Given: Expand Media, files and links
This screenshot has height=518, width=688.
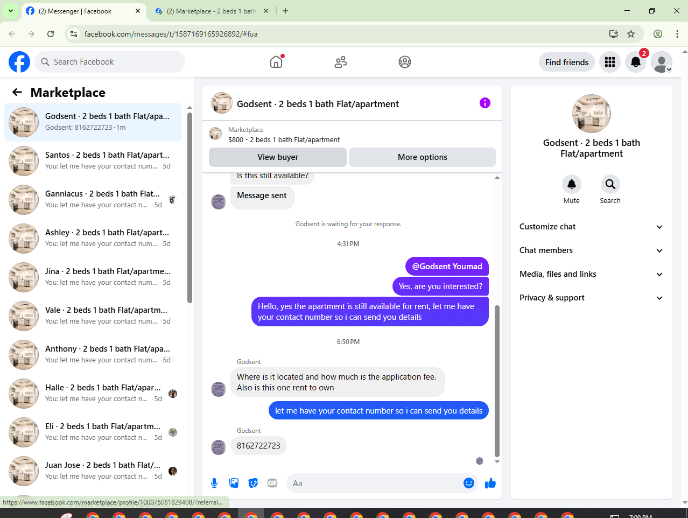Looking at the screenshot, I should tap(591, 274).
